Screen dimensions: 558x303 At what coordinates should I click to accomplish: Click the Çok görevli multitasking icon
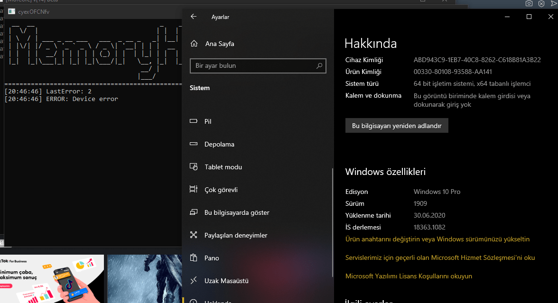[x=194, y=189]
